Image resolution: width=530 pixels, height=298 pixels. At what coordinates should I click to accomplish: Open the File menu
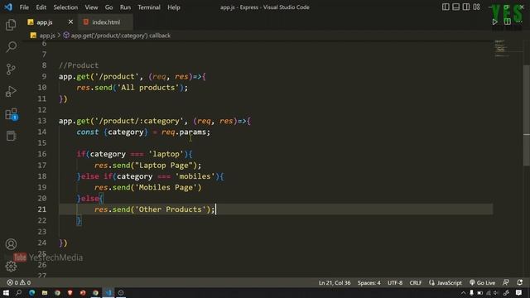pos(24,7)
